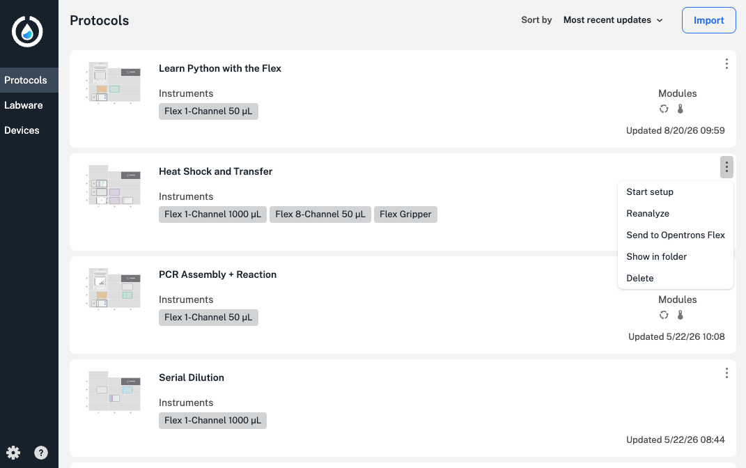Click the Flex Gripper instrument tag
Image resolution: width=746 pixels, height=468 pixels.
click(405, 214)
